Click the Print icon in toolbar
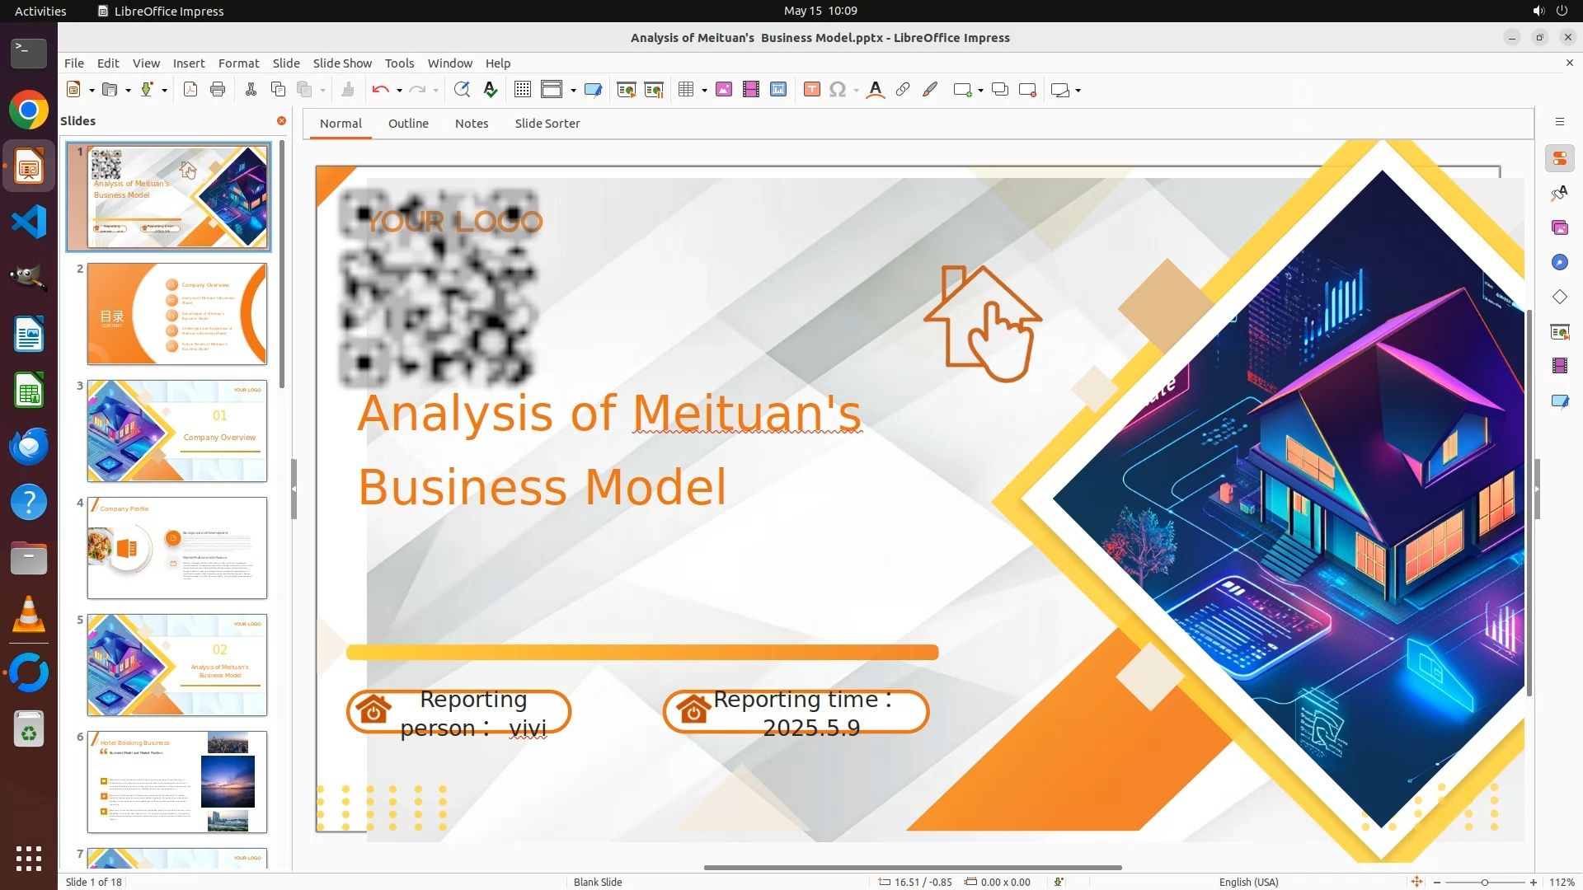Image resolution: width=1583 pixels, height=890 pixels. point(218,90)
